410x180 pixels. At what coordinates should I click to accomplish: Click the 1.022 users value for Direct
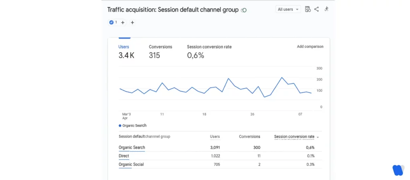point(215,156)
